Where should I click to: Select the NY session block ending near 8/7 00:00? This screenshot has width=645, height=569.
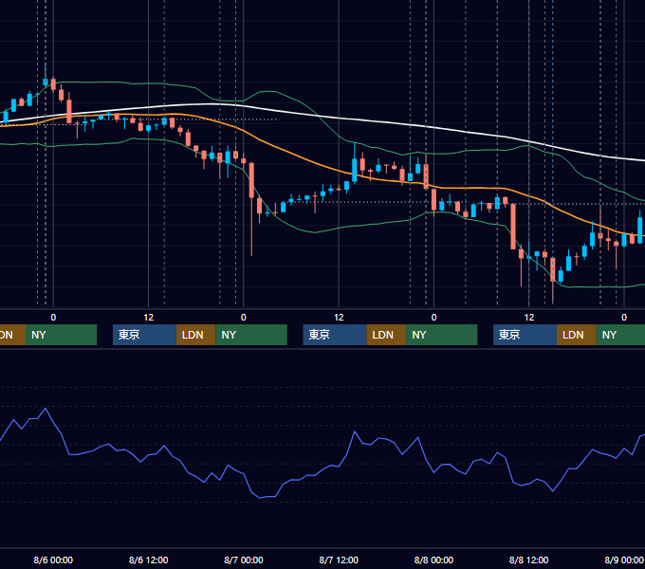point(251,335)
